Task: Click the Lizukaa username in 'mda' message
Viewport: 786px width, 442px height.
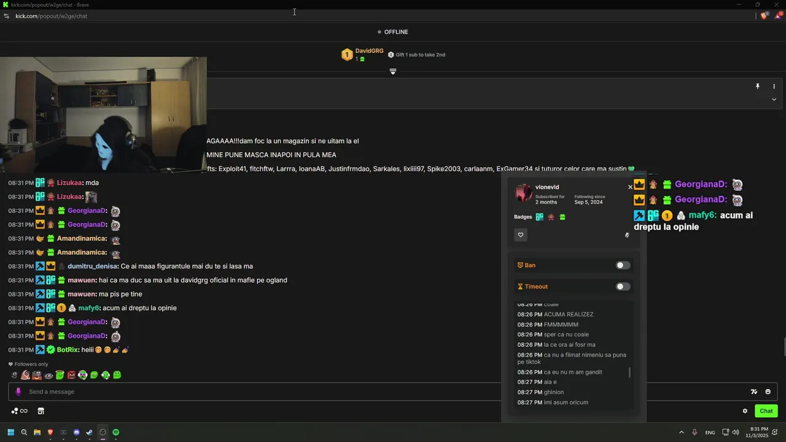Action: click(69, 183)
